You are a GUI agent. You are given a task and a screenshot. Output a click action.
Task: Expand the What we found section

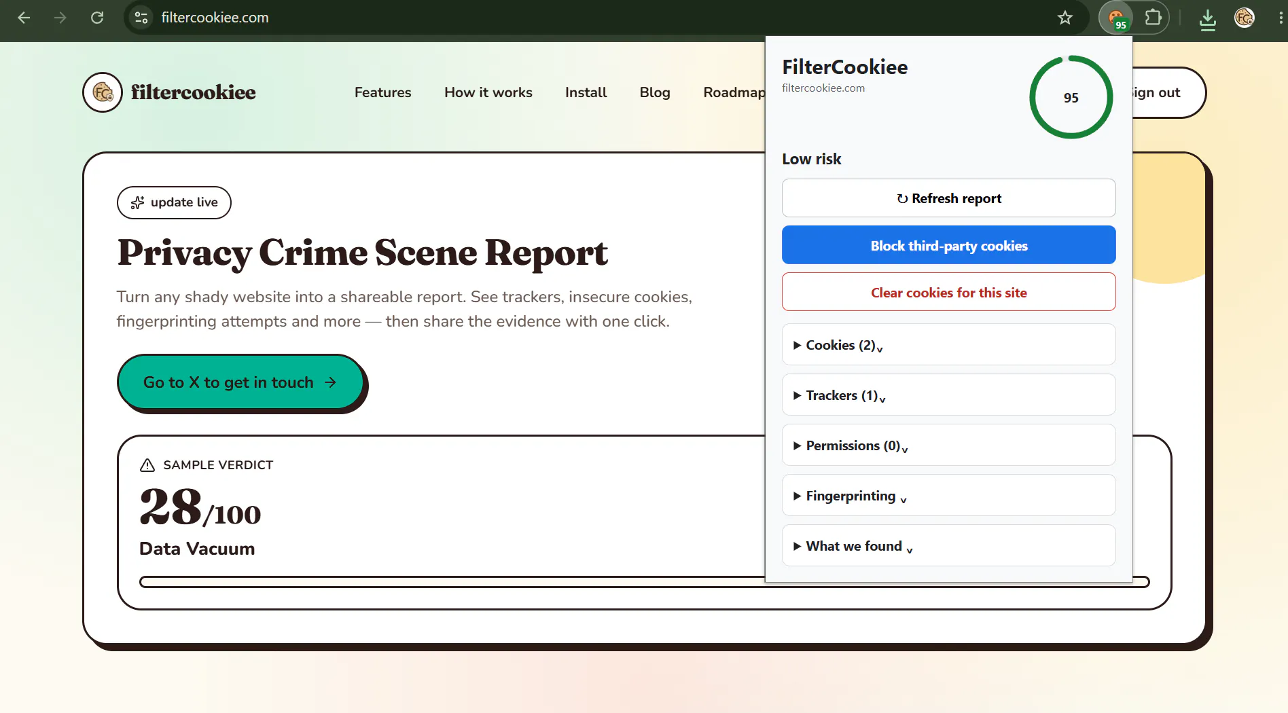coord(948,546)
